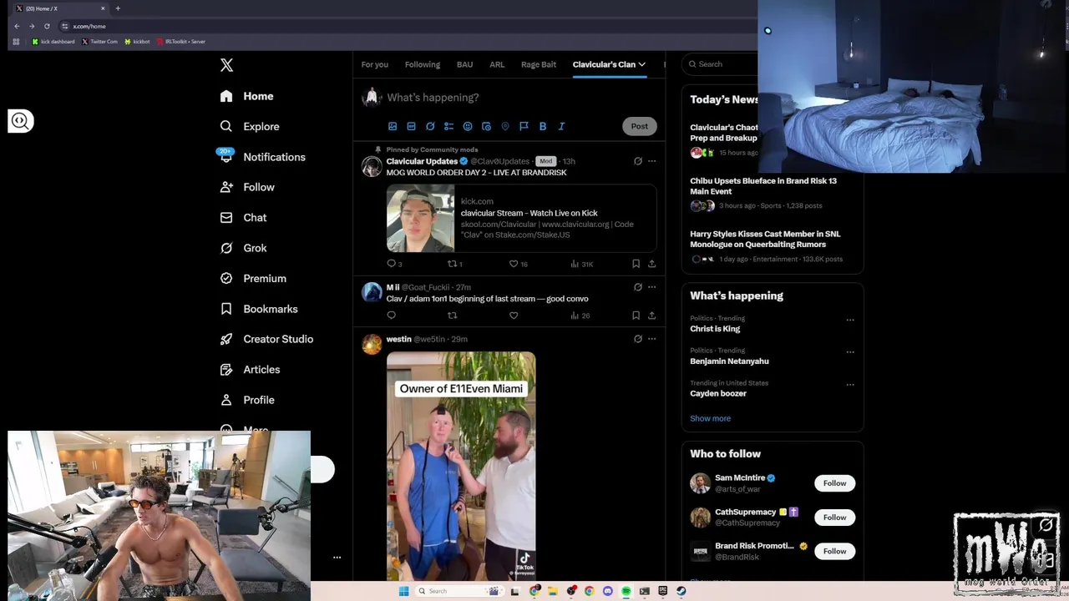Follow CathSupremacy
The width and height of the screenshot is (1069, 601).
pos(834,518)
